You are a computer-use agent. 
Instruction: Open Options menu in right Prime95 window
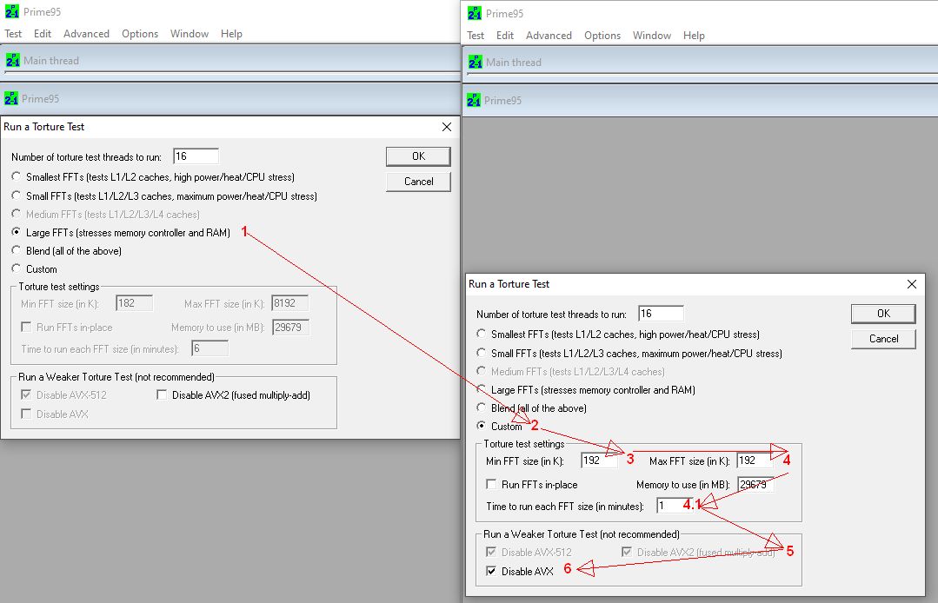click(602, 36)
